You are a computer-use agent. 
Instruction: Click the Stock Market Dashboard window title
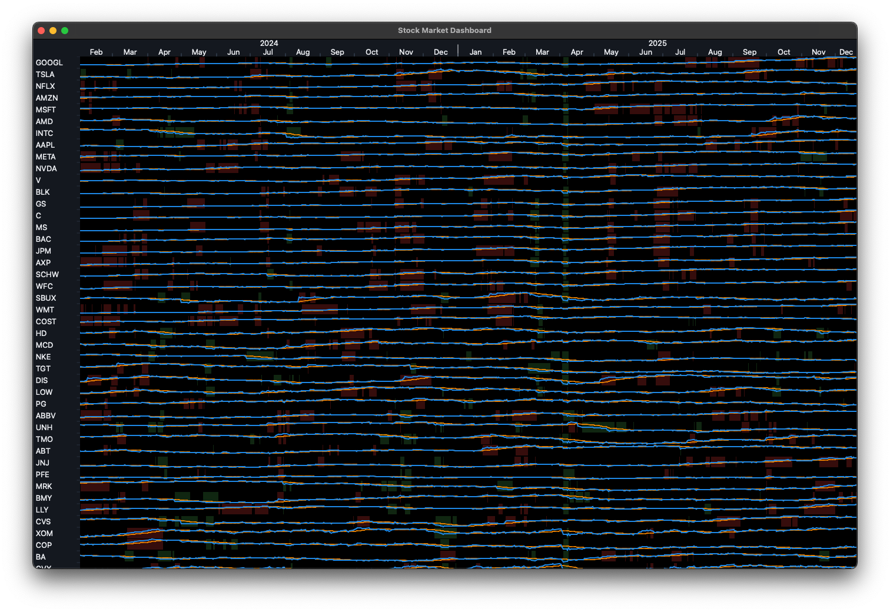(x=444, y=31)
